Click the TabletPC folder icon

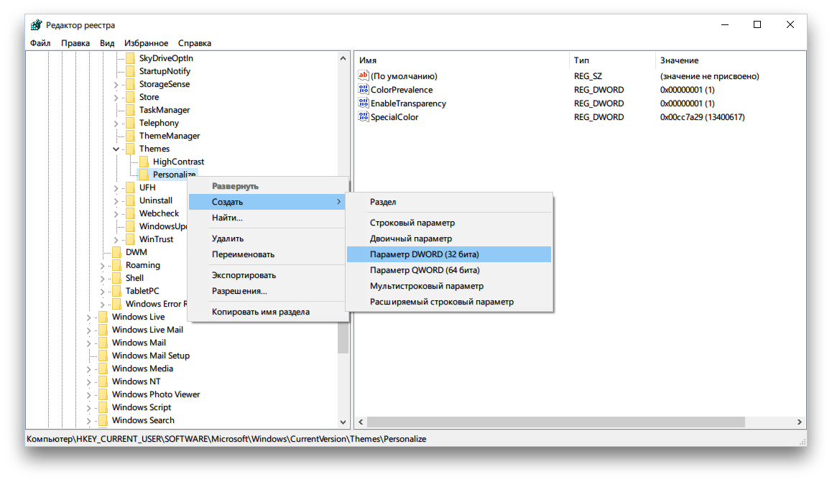point(116,291)
